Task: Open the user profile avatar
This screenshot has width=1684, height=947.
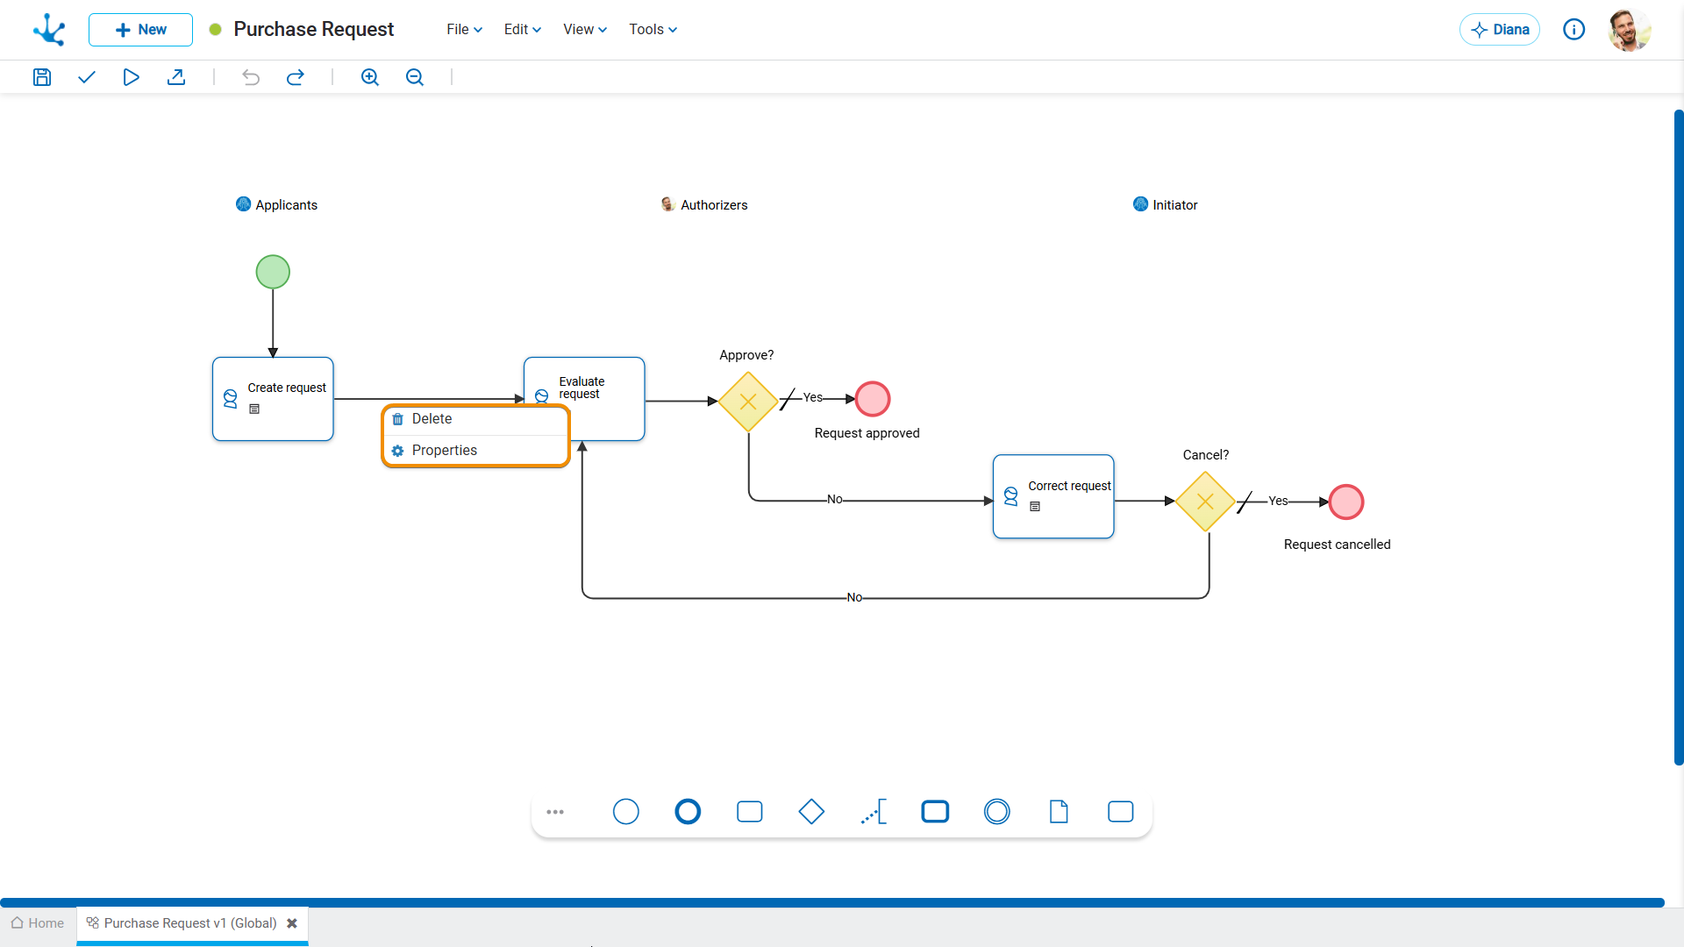Action: pyautogui.click(x=1630, y=30)
